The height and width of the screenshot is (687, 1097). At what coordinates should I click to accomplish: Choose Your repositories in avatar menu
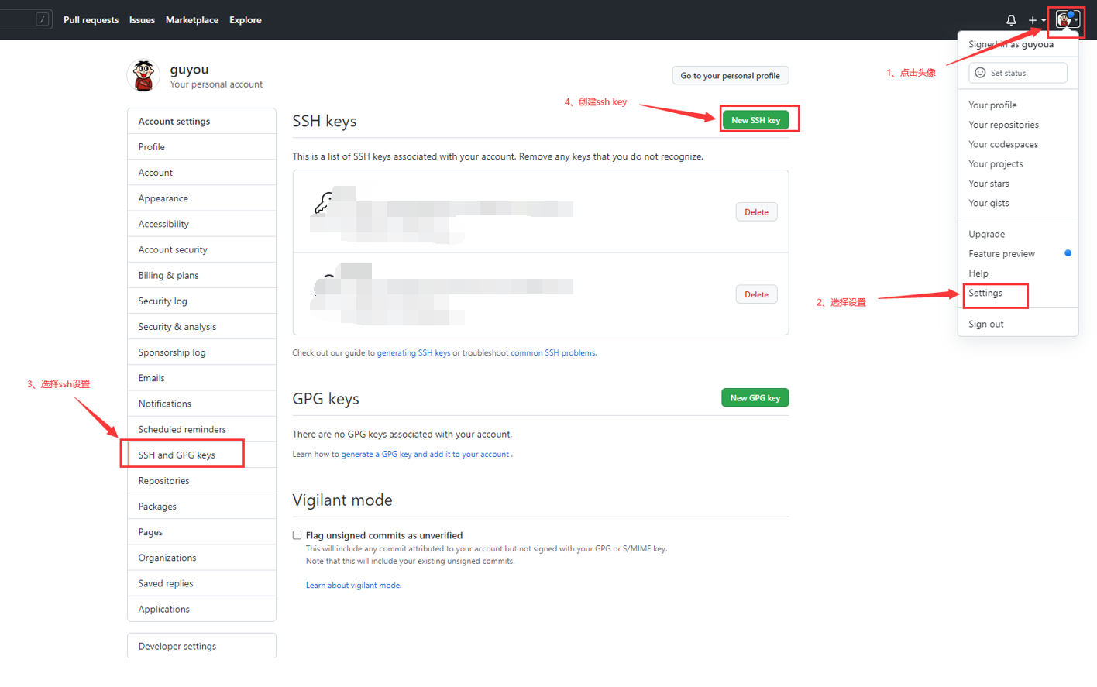[1018, 124]
